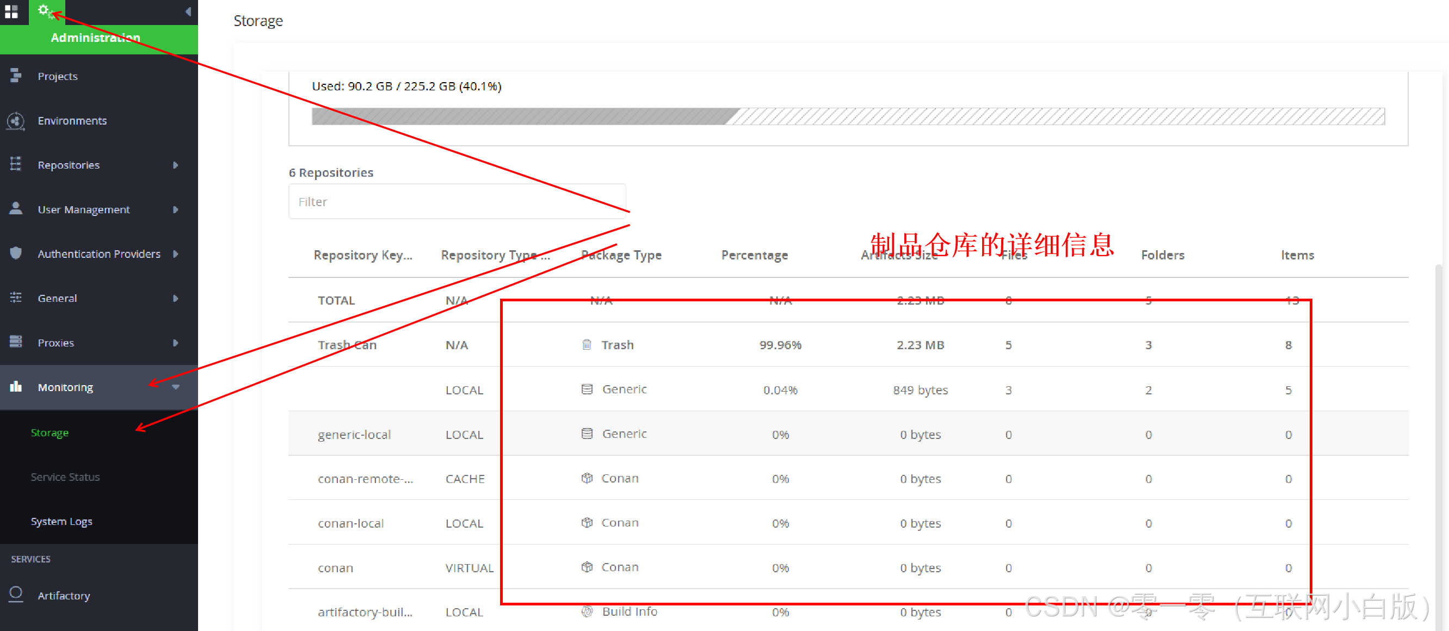Click the Projects sidebar icon
The width and height of the screenshot is (1449, 631).
tap(16, 76)
